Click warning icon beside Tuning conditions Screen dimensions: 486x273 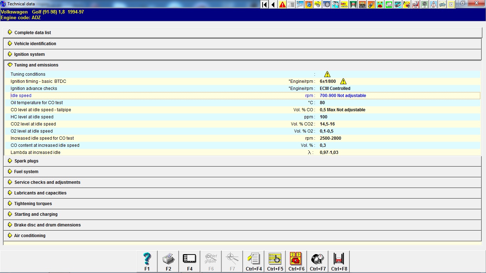pyautogui.click(x=327, y=74)
